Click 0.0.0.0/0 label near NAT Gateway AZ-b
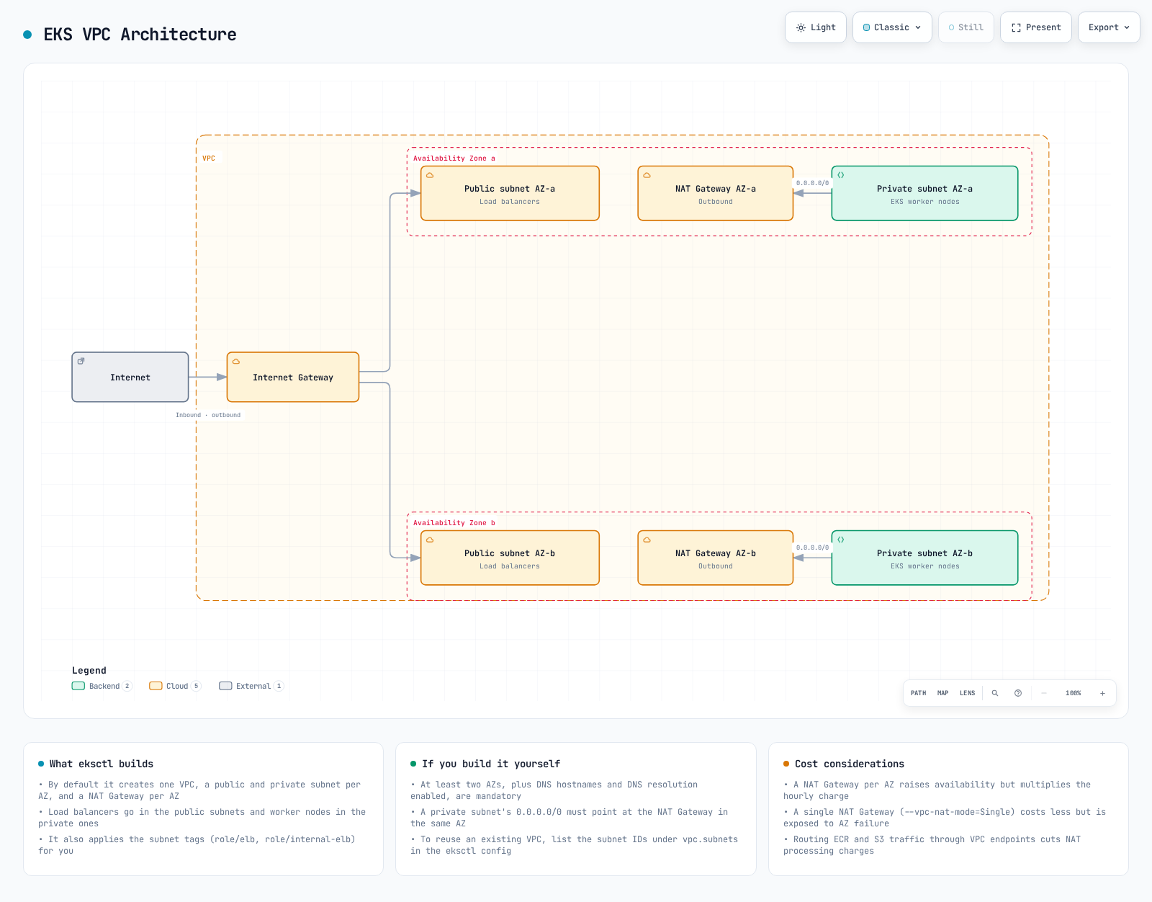The width and height of the screenshot is (1152, 902). tap(812, 548)
